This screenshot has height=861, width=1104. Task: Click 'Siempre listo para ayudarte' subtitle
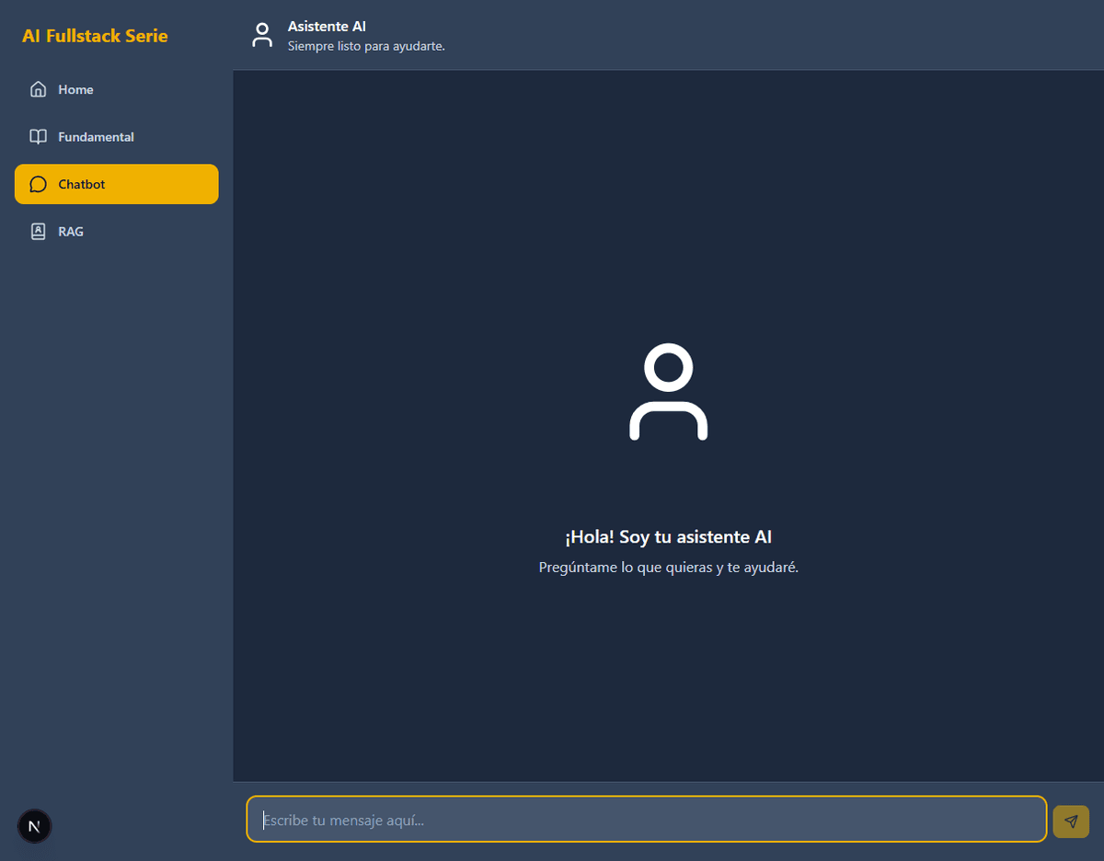[x=366, y=46]
